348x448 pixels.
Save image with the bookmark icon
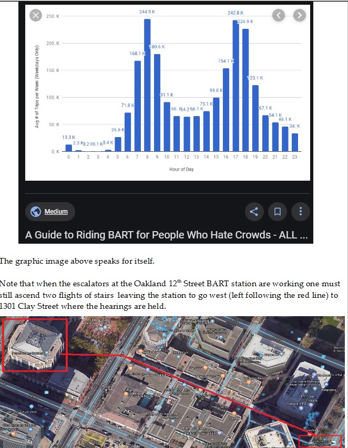[278, 212]
